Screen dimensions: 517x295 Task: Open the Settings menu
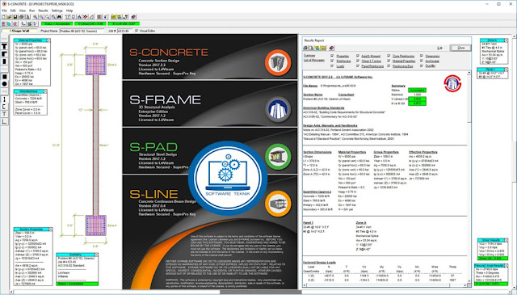57,11
